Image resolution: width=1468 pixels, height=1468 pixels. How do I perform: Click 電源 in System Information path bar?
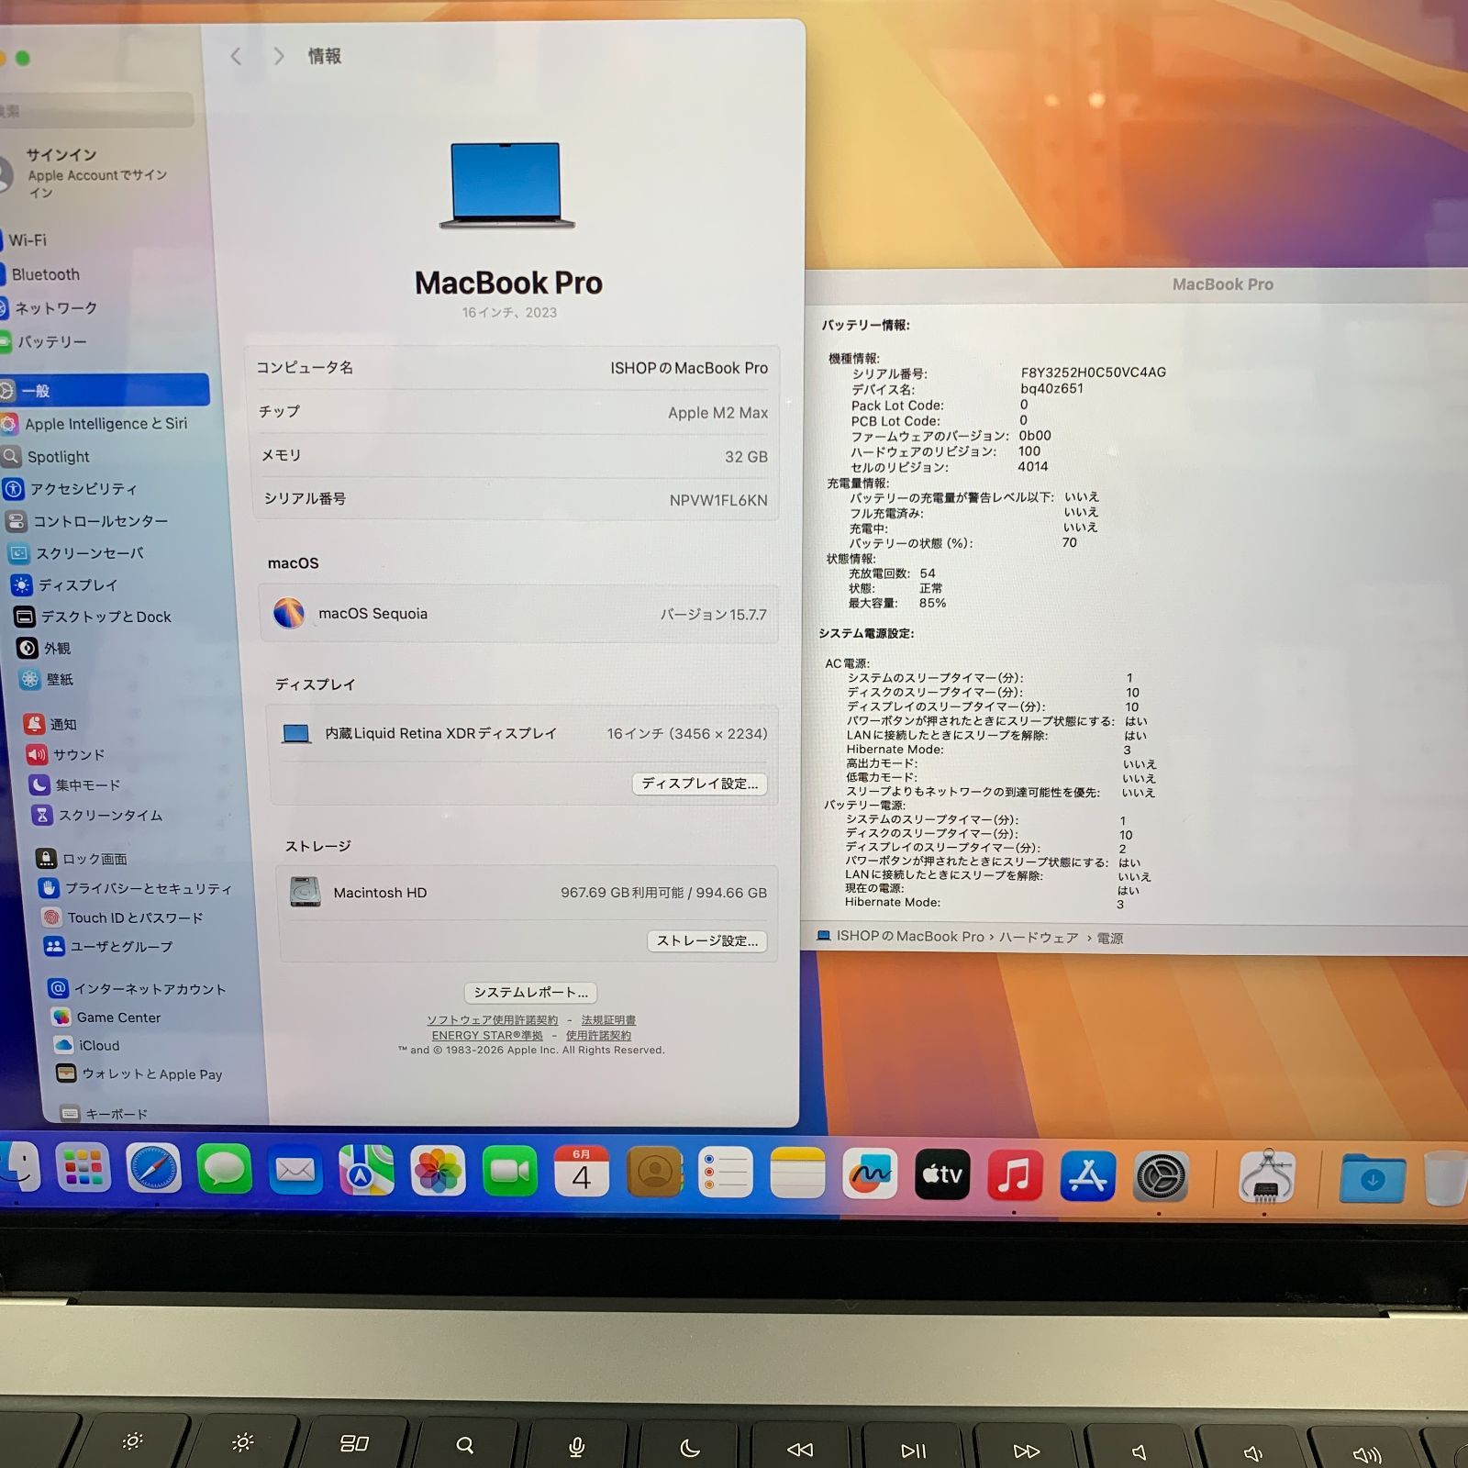[x=1110, y=938]
